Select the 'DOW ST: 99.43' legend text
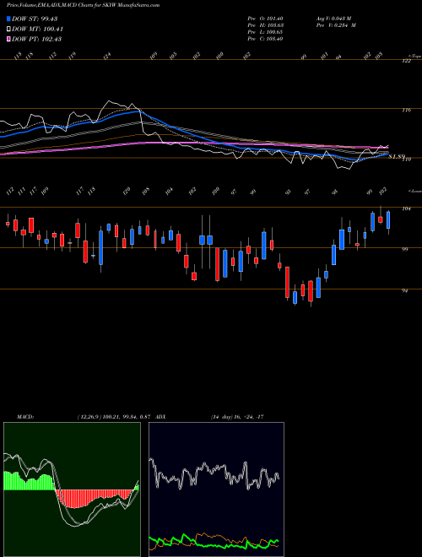This screenshot has height=557, width=422. click(x=35, y=19)
